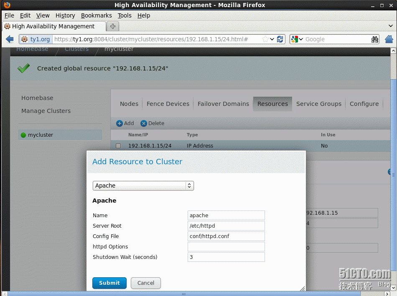Click the 192.168.1.15/24 resource name
Image resolution: width=397 pixels, height=296 pixels.
click(x=150, y=146)
